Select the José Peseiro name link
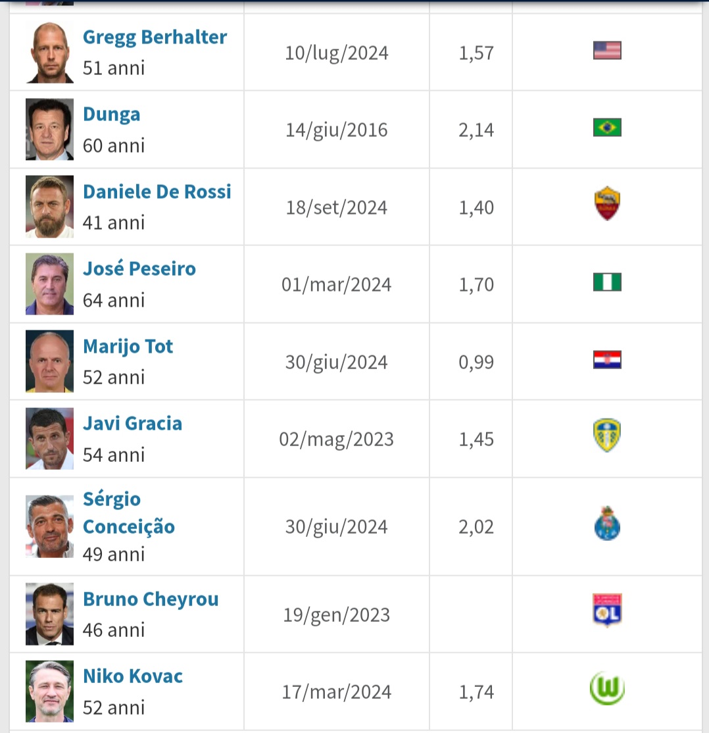 (139, 269)
